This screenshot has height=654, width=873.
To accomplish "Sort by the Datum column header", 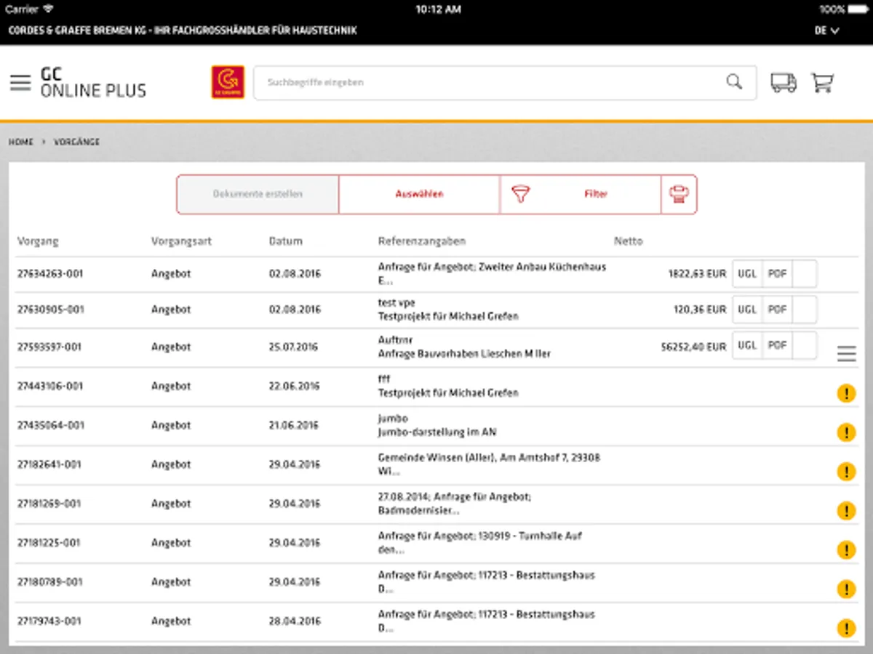I will (x=285, y=241).
